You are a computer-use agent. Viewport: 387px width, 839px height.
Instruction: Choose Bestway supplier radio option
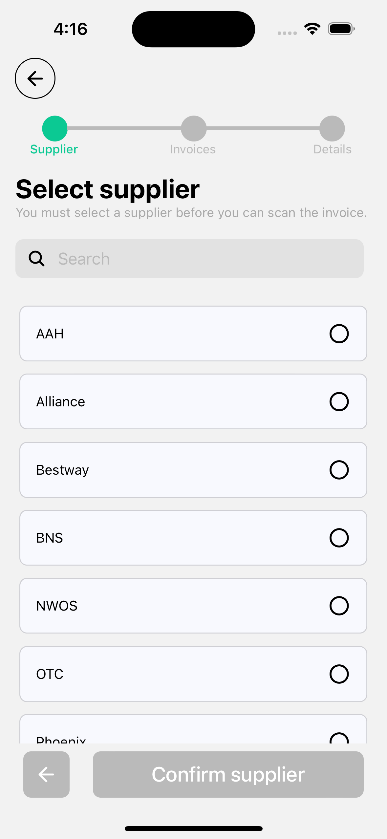pos(339,470)
